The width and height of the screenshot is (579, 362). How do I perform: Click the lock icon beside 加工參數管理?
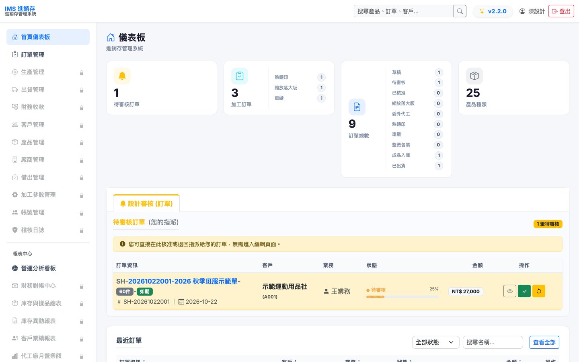(82, 195)
